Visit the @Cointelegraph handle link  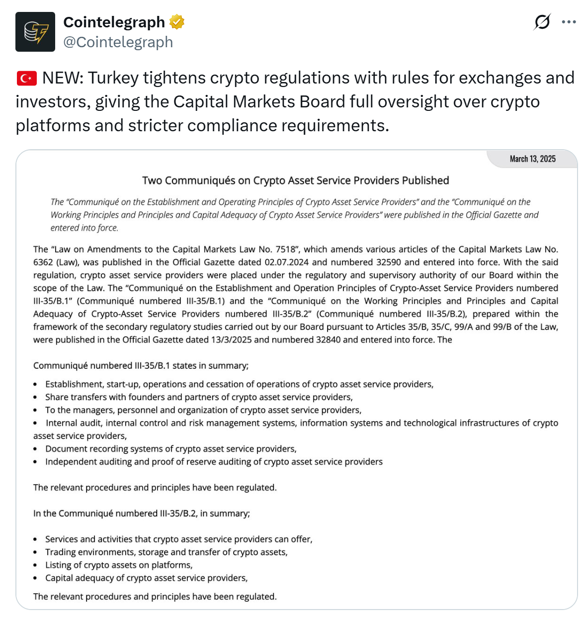point(118,42)
